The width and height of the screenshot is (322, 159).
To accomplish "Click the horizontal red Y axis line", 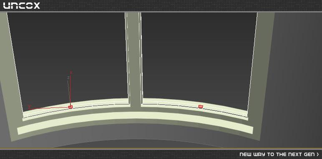I will (49, 108).
